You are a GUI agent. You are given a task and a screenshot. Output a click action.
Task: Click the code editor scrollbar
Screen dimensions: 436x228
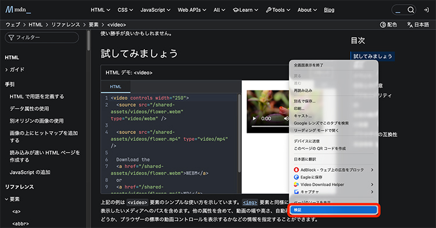click(x=239, y=133)
